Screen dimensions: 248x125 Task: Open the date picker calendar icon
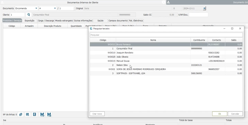click(204, 8)
